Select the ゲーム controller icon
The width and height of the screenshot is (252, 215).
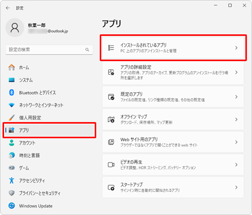tap(12, 168)
